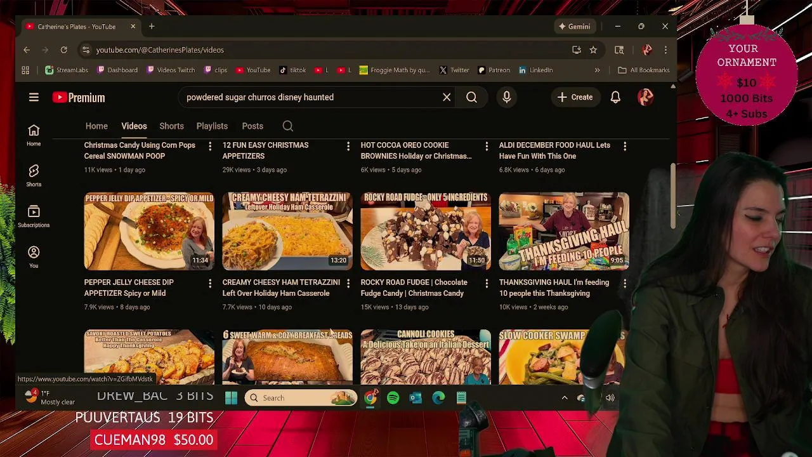Image resolution: width=812 pixels, height=457 pixels.
Task: Open Spotify from the taskbar
Action: coord(393,398)
